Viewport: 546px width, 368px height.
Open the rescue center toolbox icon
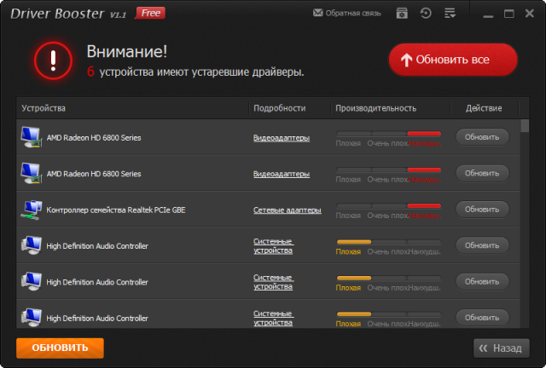pyautogui.click(x=402, y=14)
